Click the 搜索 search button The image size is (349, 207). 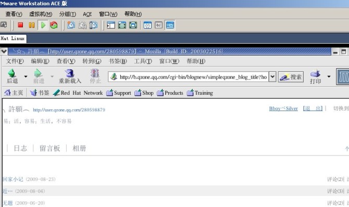[291, 77]
